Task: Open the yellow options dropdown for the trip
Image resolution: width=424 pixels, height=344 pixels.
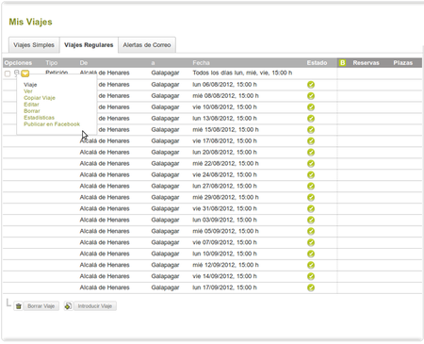Action: pyautogui.click(x=25, y=74)
